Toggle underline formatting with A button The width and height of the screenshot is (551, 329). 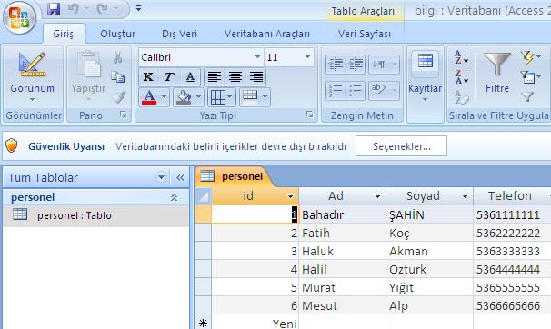(190, 77)
